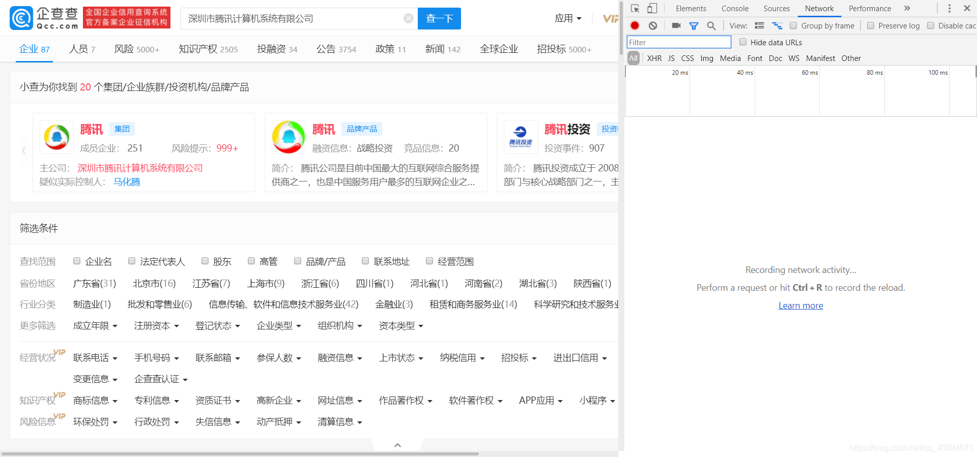Expand the 软件著作权 dropdown
The image size is (977, 457).
[475, 401]
